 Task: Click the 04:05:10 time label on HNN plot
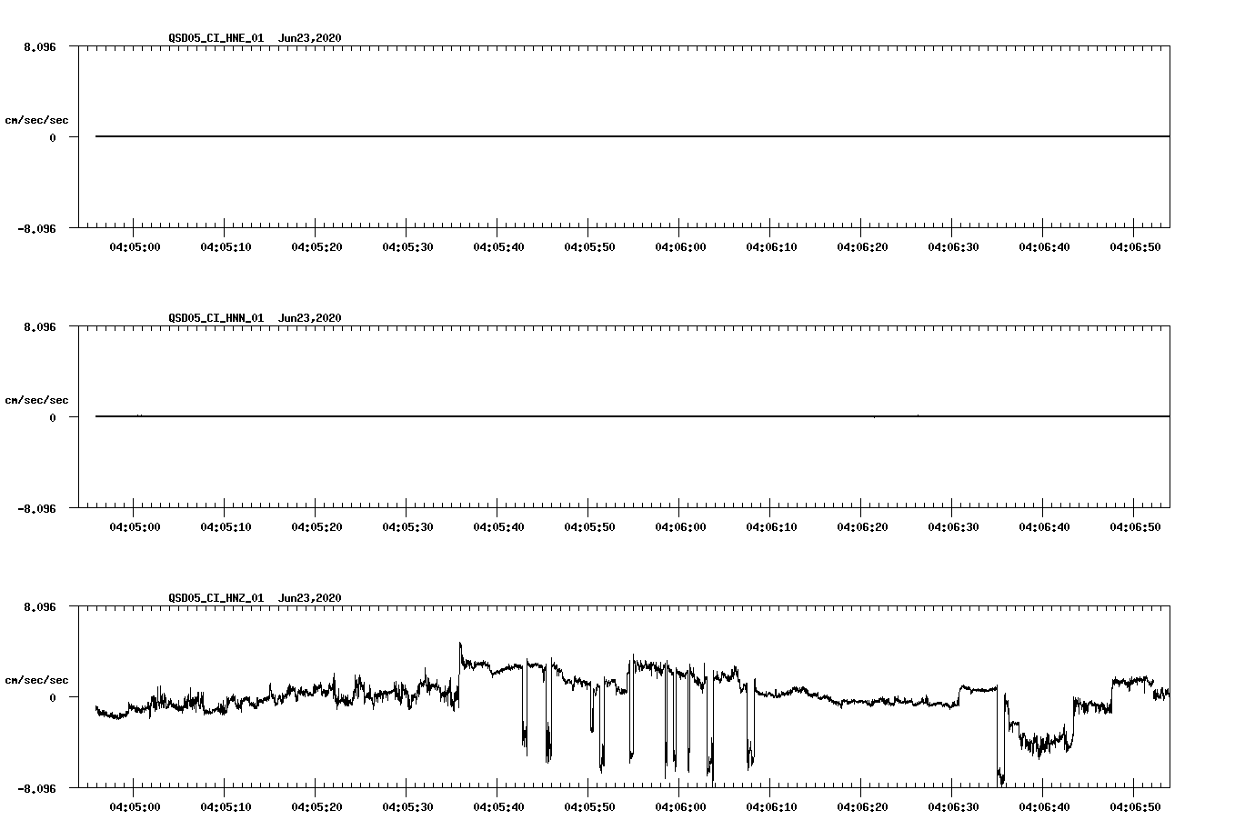point(226,527)
